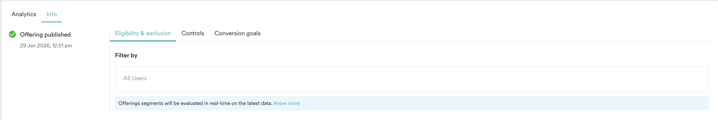Image resolution: width=718 pixels, height=120 pixels.
Task: Click the word 'published' in status
Action: tap(57, 34)
